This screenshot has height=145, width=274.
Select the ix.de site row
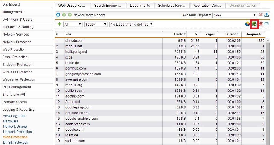pyautogui.click(x=160, y=57)
